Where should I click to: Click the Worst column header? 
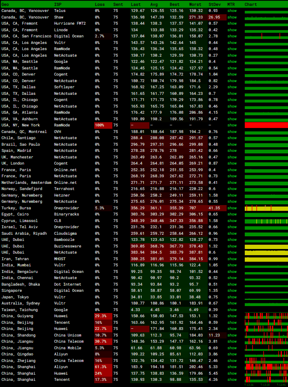(x=195, y=5)
